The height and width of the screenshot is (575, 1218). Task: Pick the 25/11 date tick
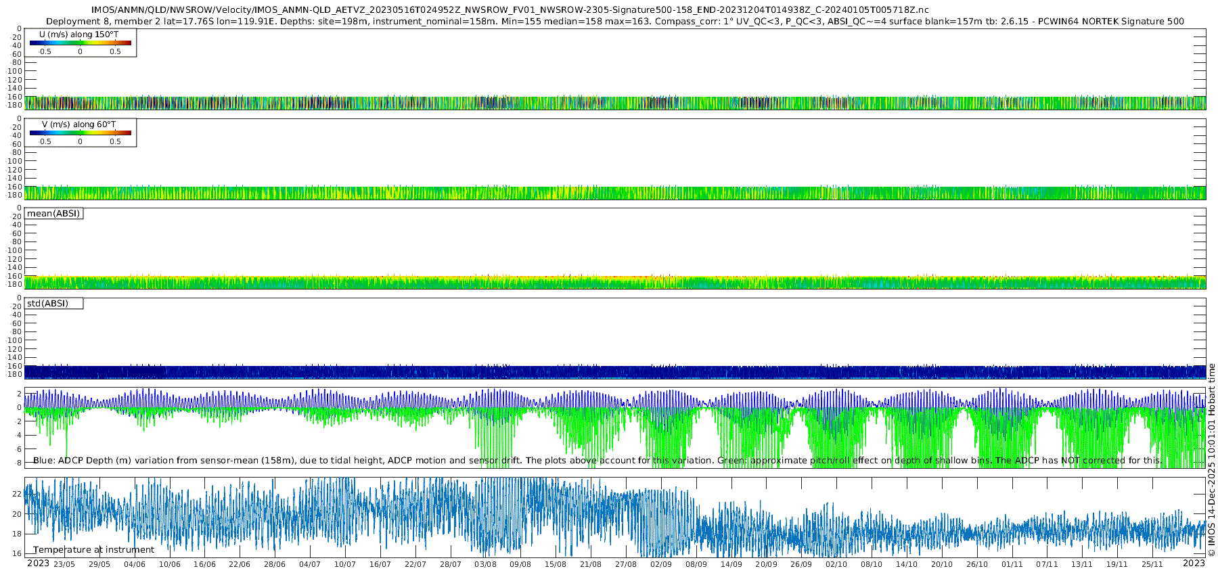pyautogui.click(x=1152, y=564)
